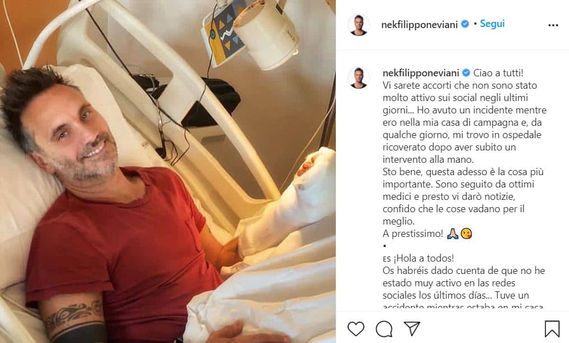Click the verified badge in the post header
Image resolution: width=569 pixels, height=343 pixels.
click(465, 24)
